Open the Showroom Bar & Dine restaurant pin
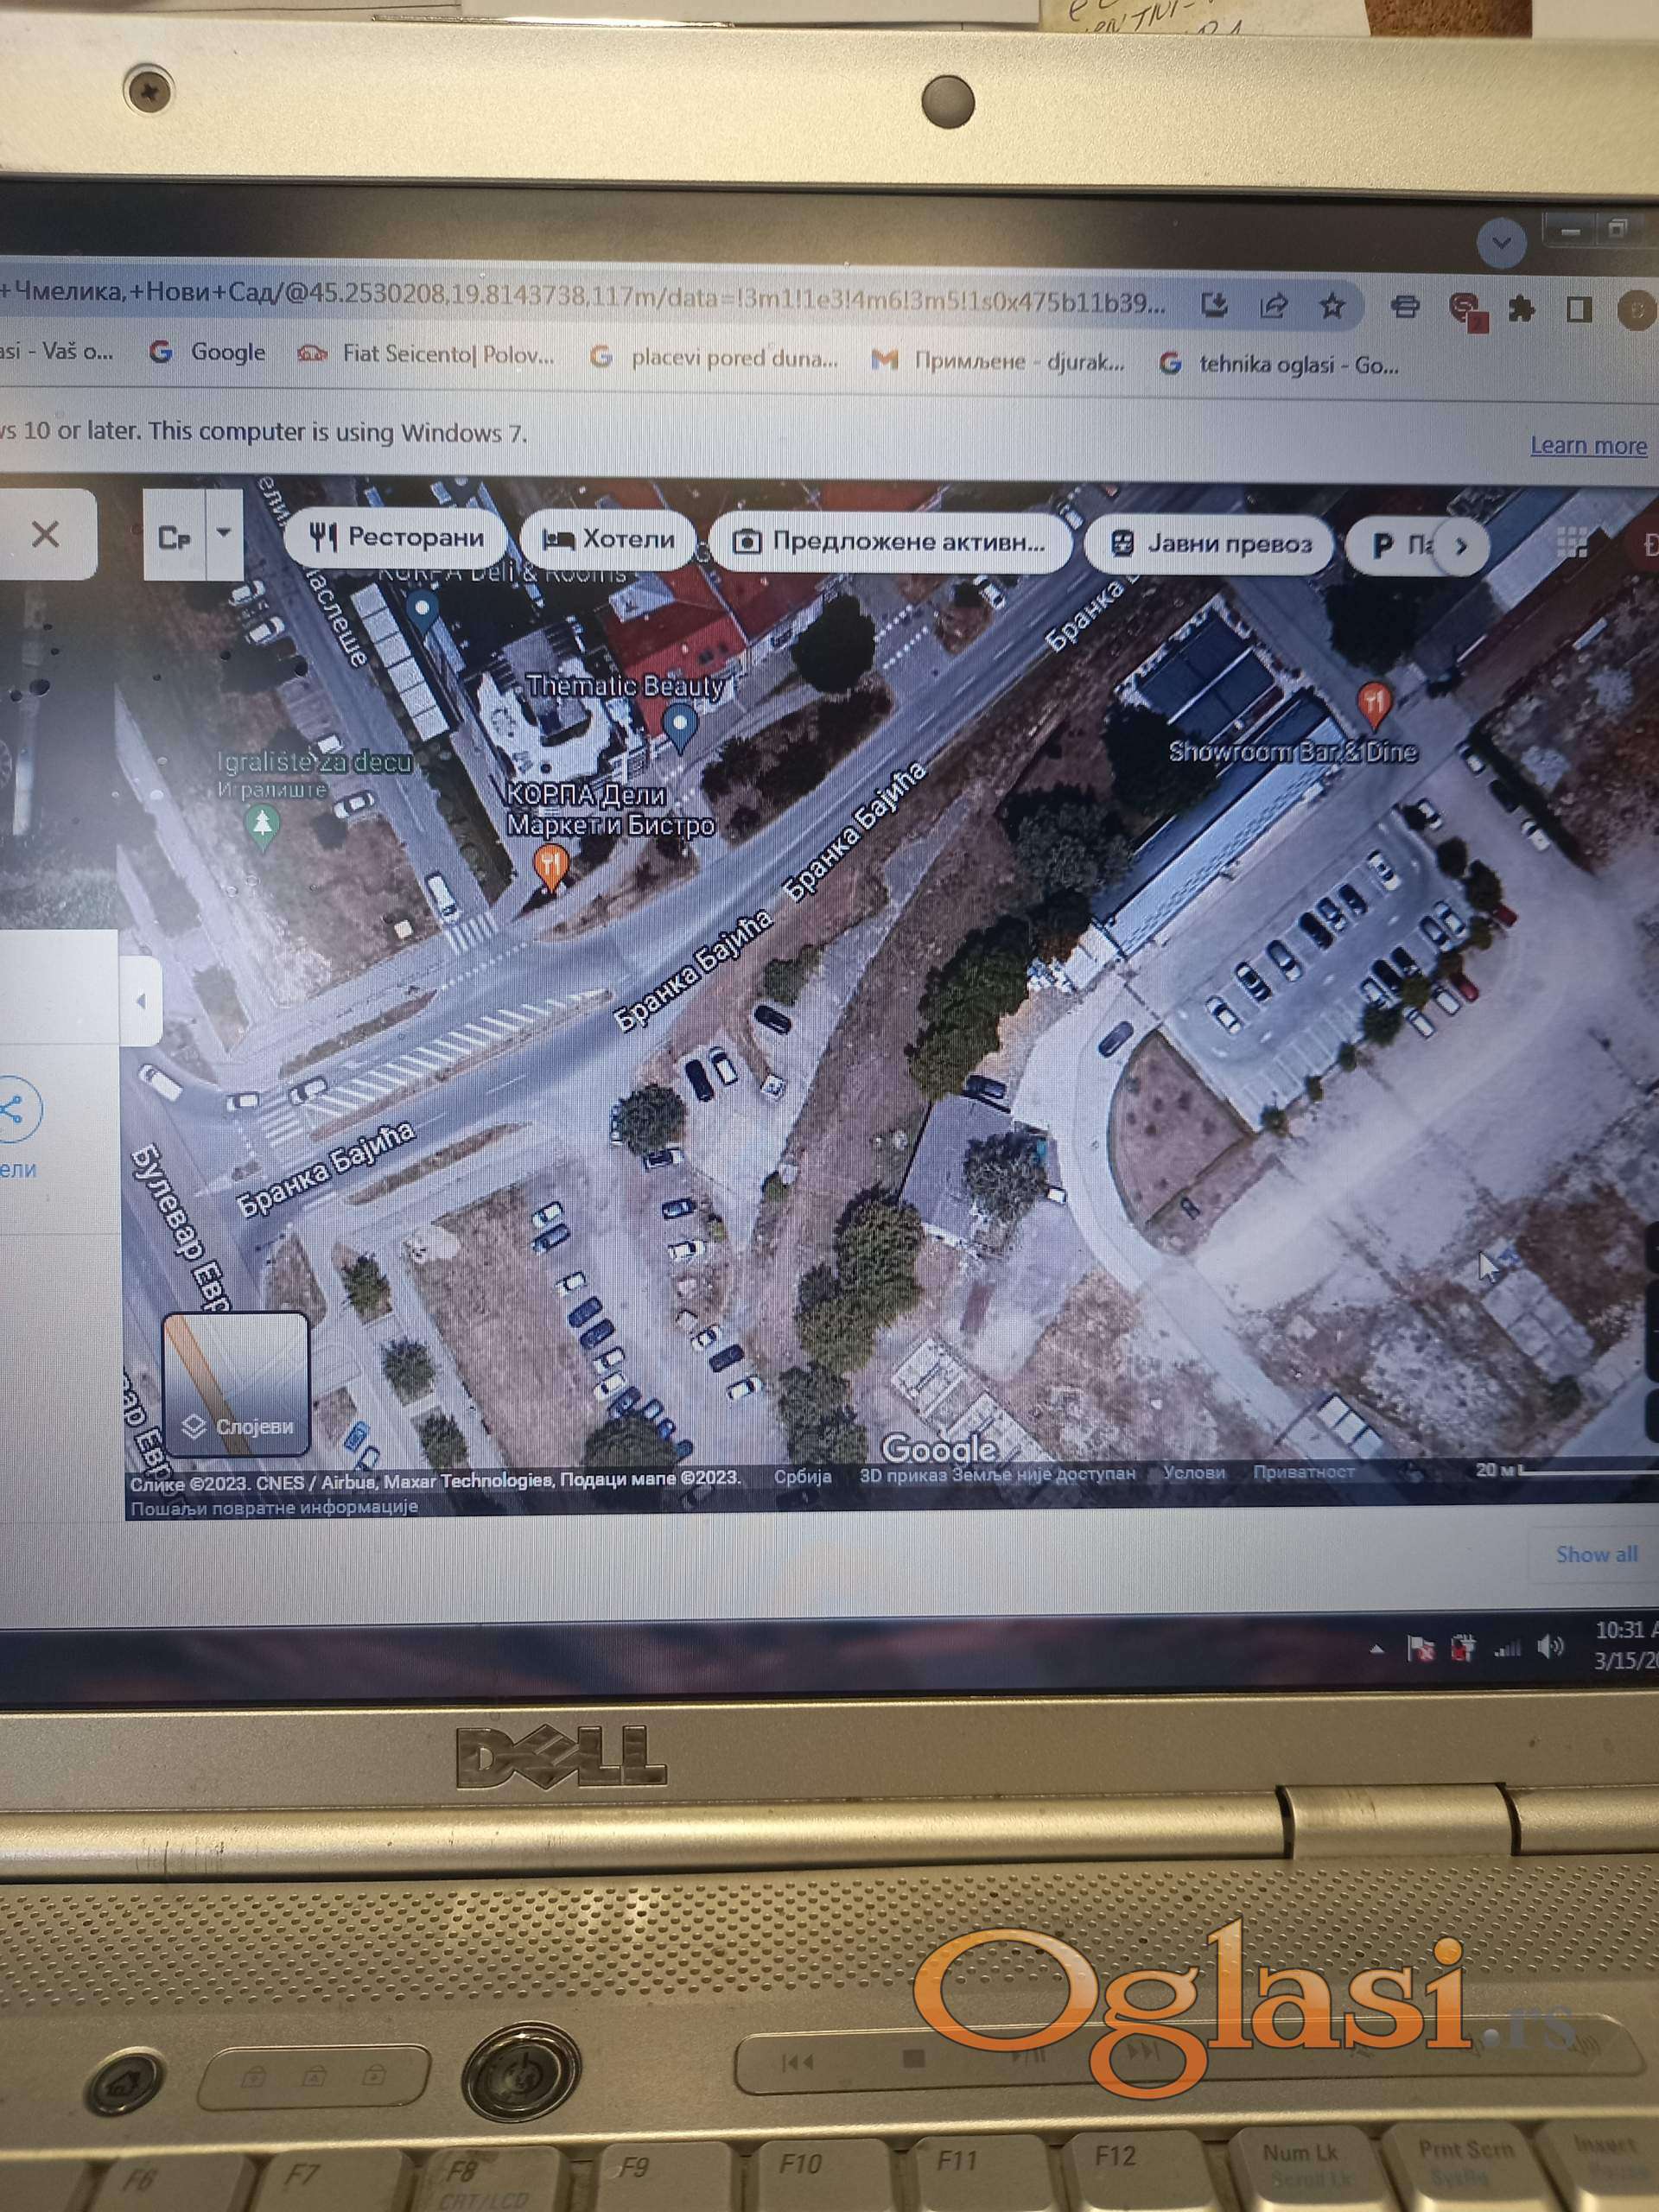 point(1375,703)
